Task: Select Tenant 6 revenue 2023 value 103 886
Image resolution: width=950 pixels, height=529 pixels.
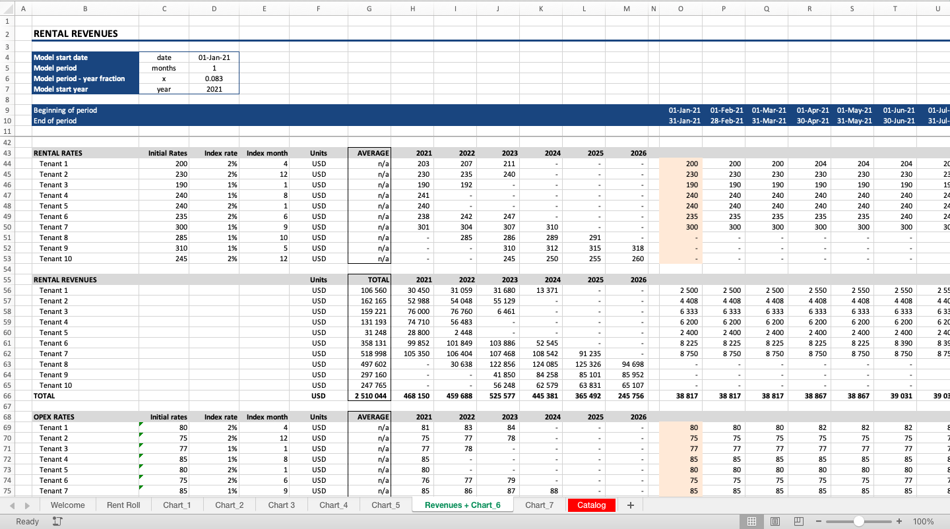Action: click(x=497, y=343)
